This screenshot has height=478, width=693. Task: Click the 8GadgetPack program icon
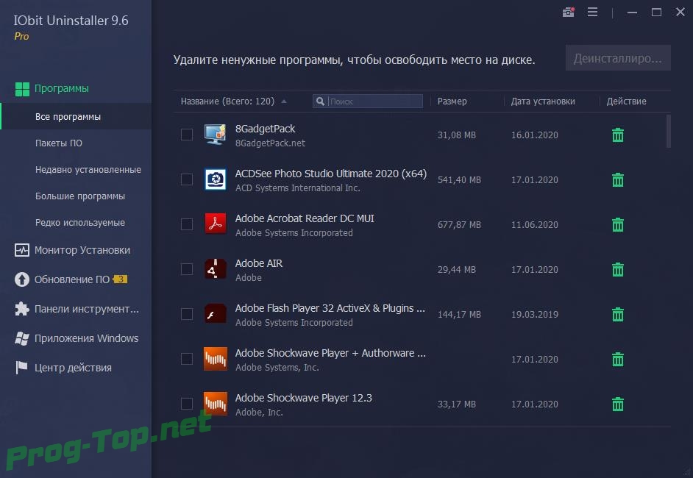[x=216, y=135]
